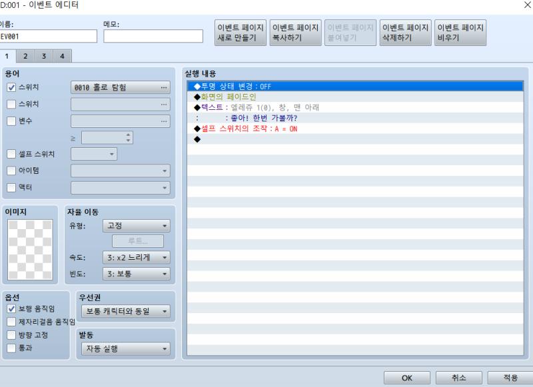The height and width of the screenshot is (387, 533).
Task: Open the 속도 dropdown showing 3: x2 느리게
Action: [x=137, y=258]
